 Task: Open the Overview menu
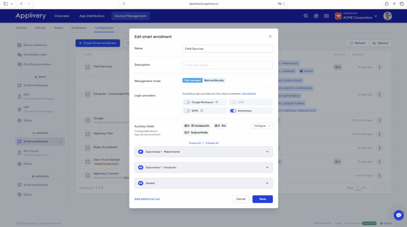pos(62,16)
